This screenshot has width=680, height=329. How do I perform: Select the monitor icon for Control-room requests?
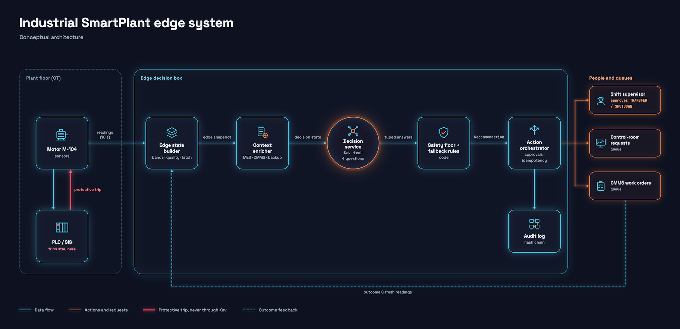tap(601, 143)
